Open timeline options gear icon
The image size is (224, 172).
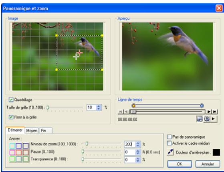207,119
